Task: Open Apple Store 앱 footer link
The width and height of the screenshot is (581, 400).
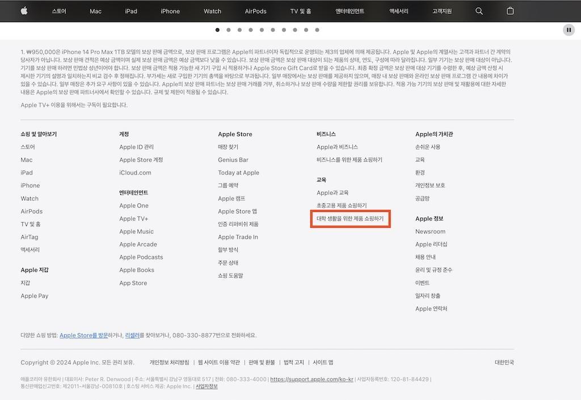Action: point(238,211)
